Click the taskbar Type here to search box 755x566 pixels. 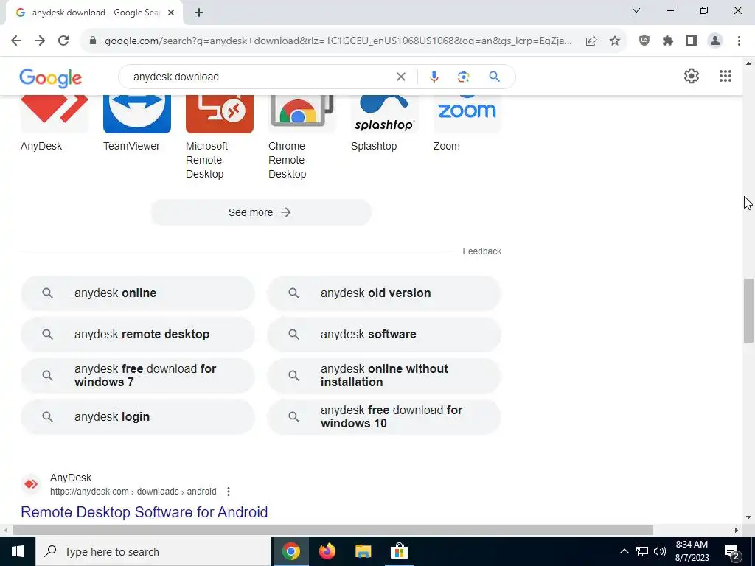coord(153,551)
